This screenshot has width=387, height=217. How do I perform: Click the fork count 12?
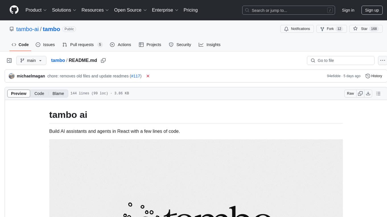click(x=339, y=29)
